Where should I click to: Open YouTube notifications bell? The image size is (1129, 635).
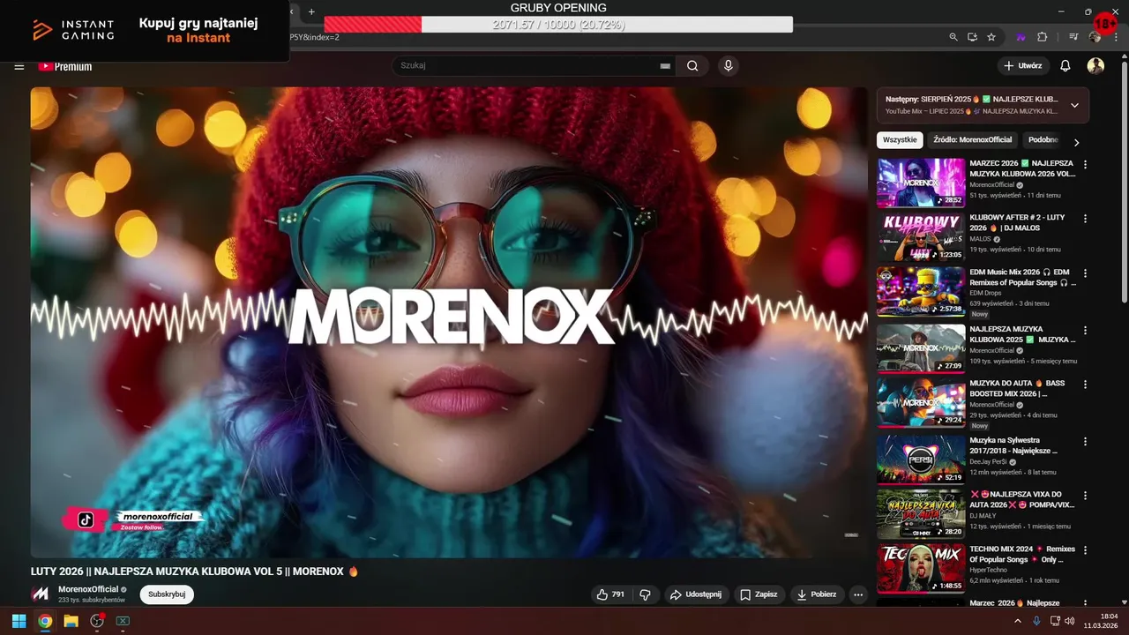pos(1065,66)
